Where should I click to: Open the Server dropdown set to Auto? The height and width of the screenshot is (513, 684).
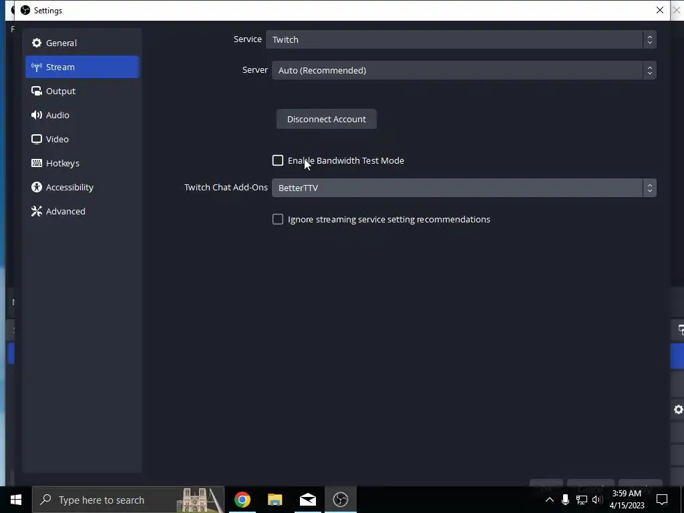click(464, 70)
